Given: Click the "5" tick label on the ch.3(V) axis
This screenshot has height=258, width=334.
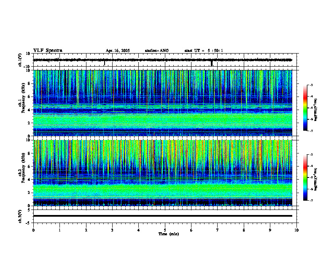Looking at the screenshot, I should [x=30, y=210].
